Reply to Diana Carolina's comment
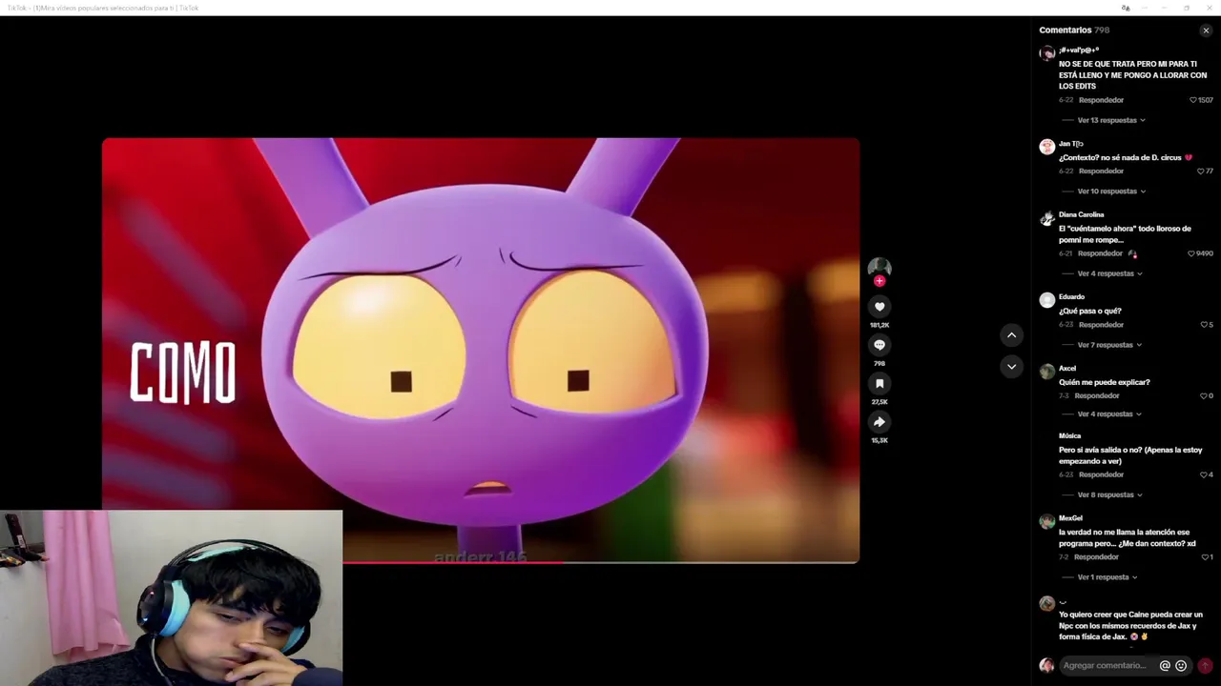 tap(1100, 253)
